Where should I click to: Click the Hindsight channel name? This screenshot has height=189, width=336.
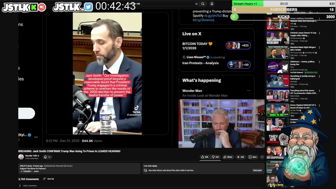click(293, 82)
